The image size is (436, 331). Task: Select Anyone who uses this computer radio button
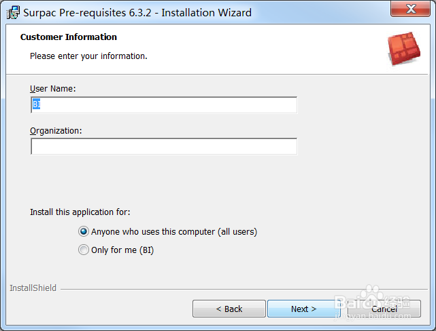pos(84,231)
